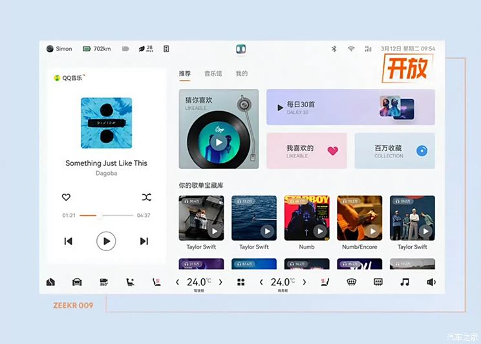Toggle shuffle playback mode
Viewport: 481px width, 344px height.
pyautogui.click(x=146, y=197)
